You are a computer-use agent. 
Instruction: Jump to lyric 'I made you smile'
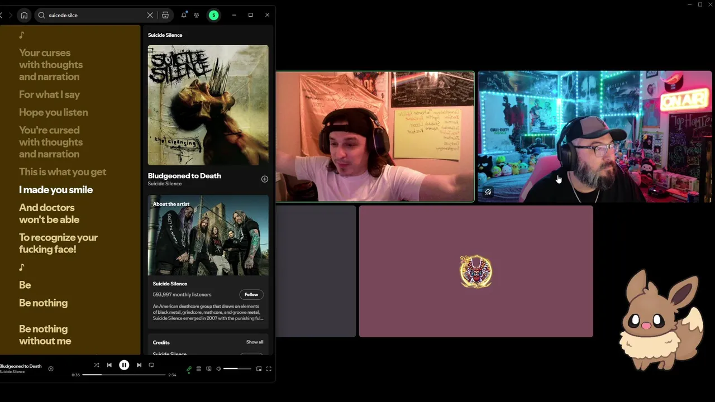pos(56,190)
